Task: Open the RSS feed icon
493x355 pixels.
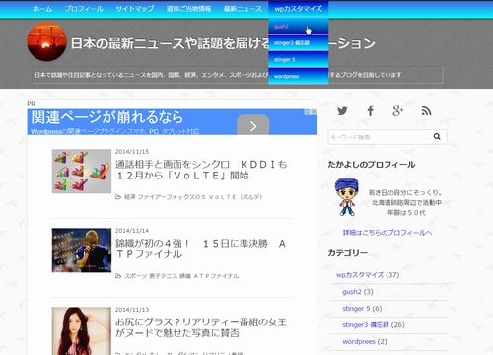Action: point(426,111)
